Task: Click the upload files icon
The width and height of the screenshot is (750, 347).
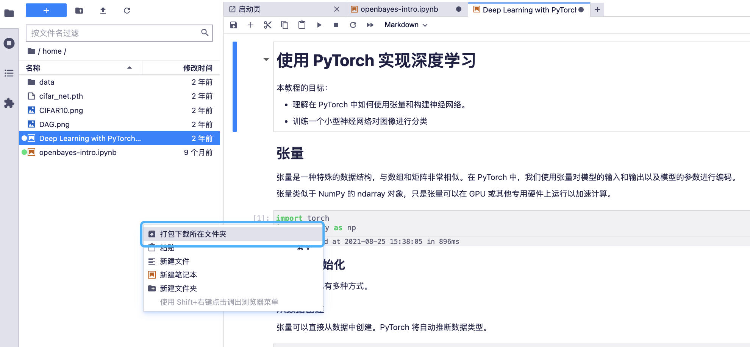Action: 103,11
